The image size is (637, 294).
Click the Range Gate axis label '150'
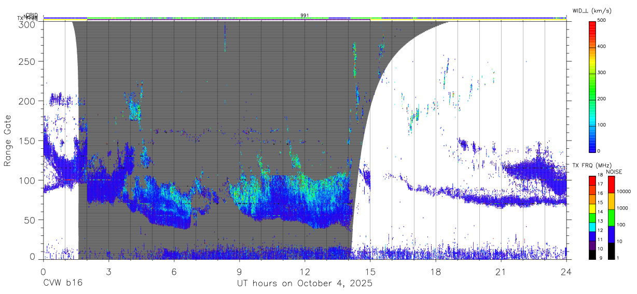point(27,141)
